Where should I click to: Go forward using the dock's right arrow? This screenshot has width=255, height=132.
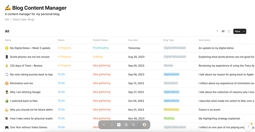[112, 125]
